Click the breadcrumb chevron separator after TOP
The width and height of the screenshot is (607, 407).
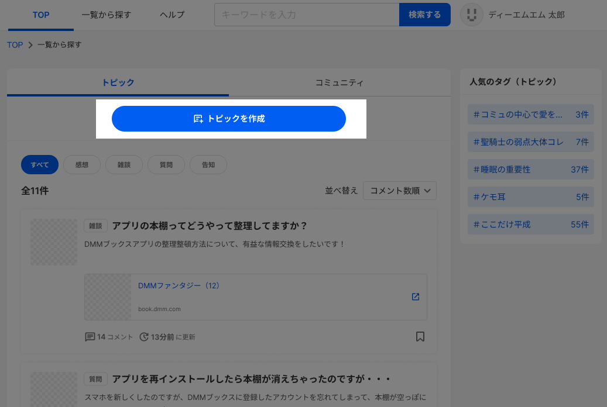(x=30, y=45)
